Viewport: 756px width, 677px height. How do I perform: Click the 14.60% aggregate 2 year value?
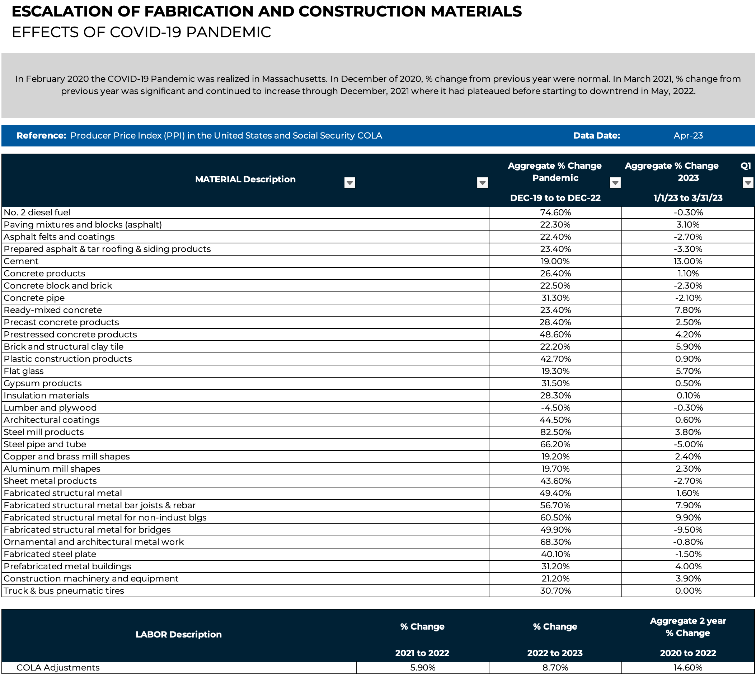[x=688, y=668]
